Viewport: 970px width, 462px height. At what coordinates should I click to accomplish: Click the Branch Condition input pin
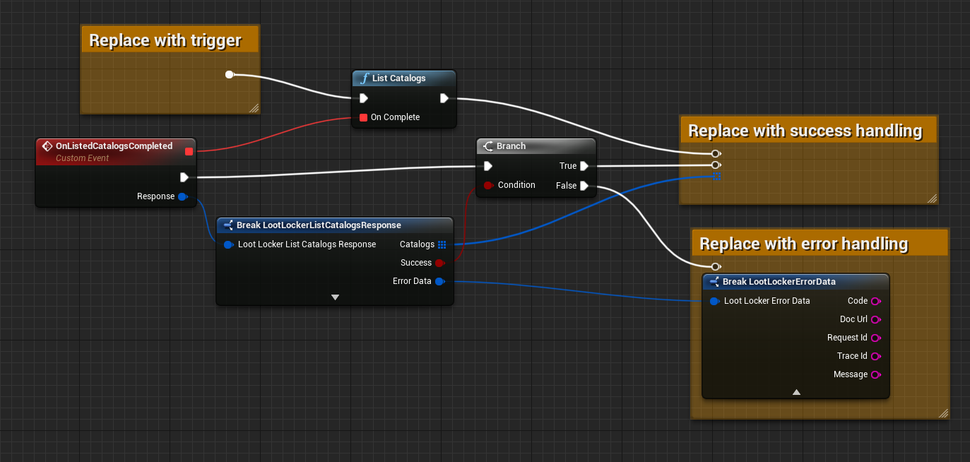pos(487,185)
